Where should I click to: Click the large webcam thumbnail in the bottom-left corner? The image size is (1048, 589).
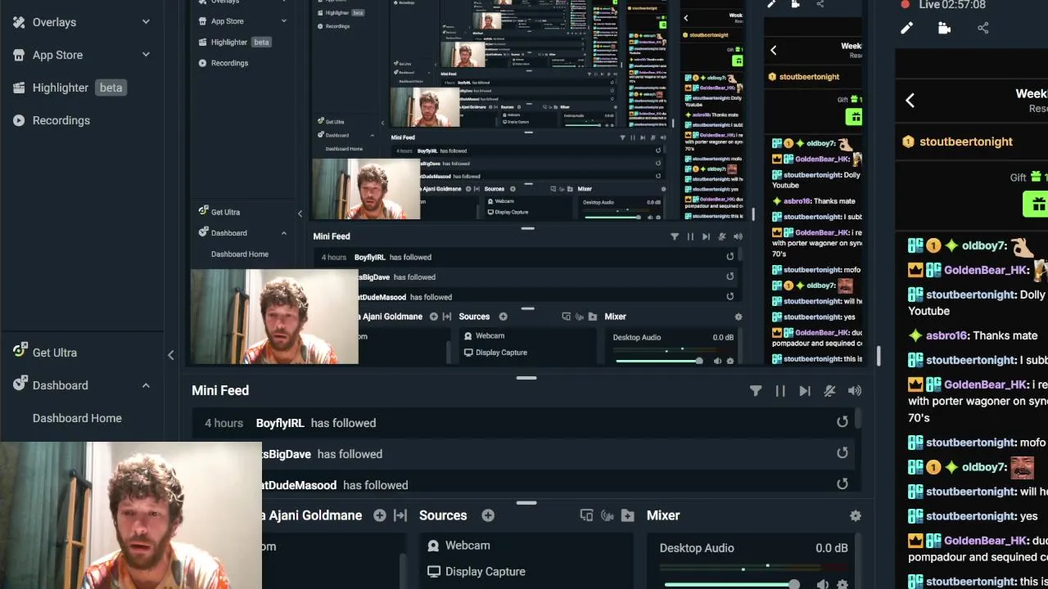pyautogui.click(x=131, y=515)
